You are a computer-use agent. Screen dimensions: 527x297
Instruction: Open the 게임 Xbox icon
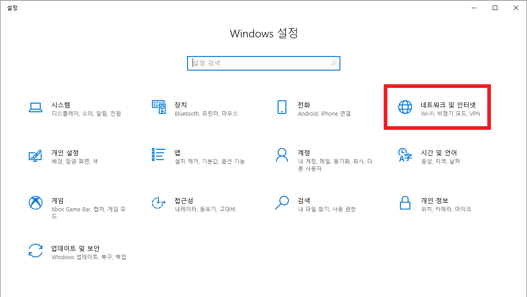coord(35,203)
